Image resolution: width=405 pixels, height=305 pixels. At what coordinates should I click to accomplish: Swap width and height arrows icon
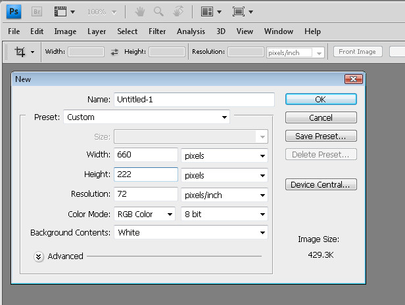(x=114, y=52)
